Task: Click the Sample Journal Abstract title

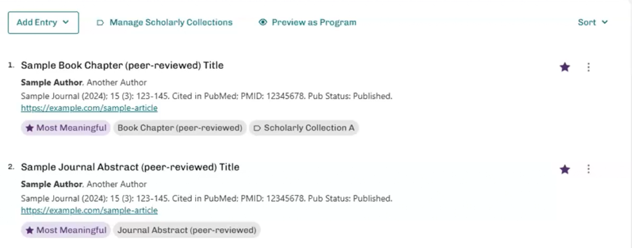Action: pyautogui.click(x=130, y=167)
